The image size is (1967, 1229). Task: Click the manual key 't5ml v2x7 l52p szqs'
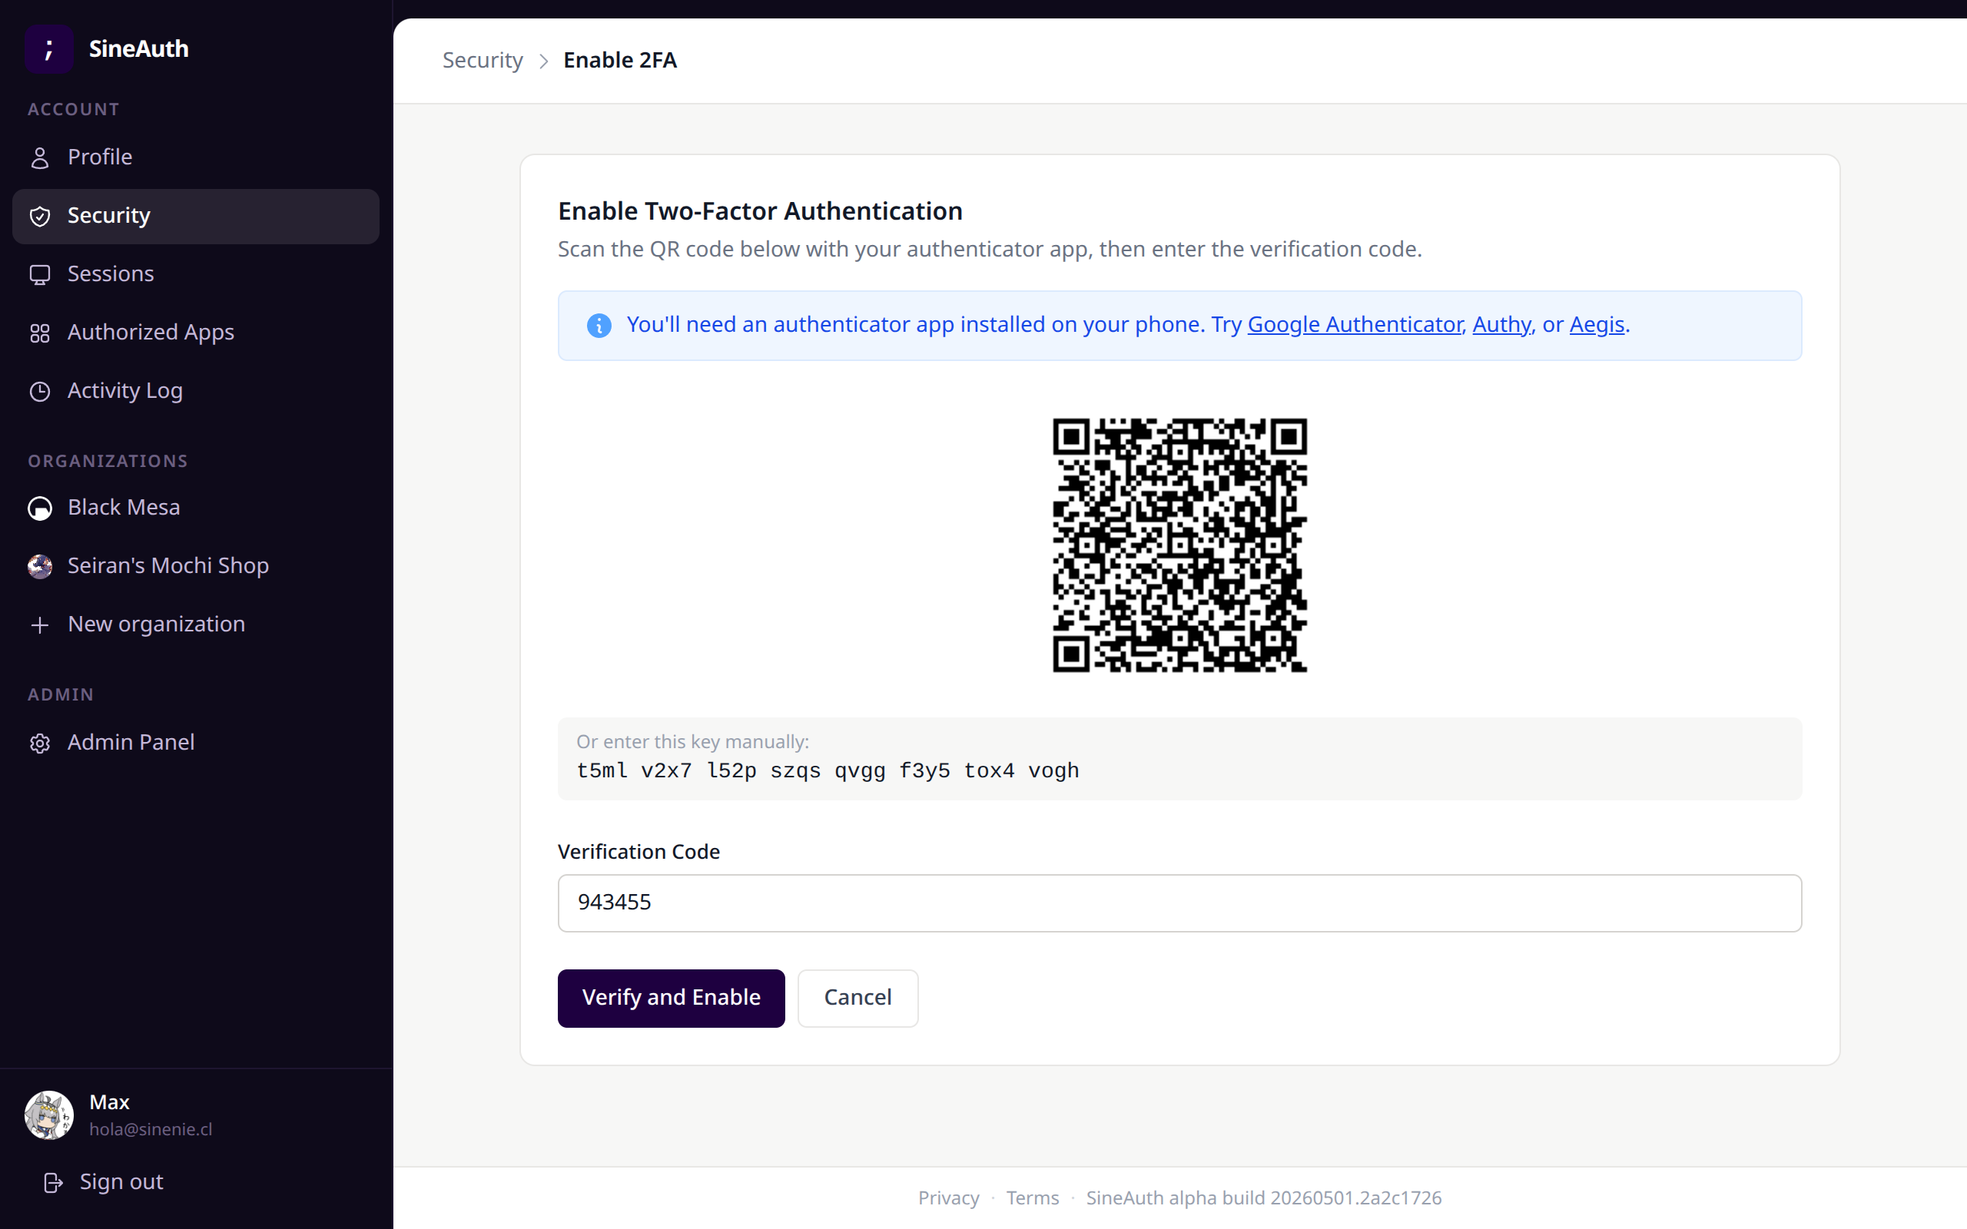[x=699, y=770]
